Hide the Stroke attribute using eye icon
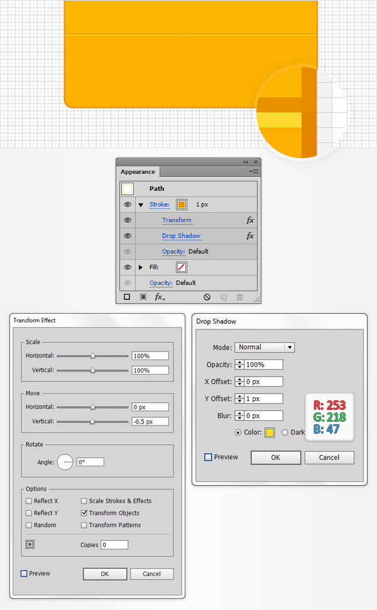Image resolution: width=377 pixels, height=610 pixels. point(128,205)
